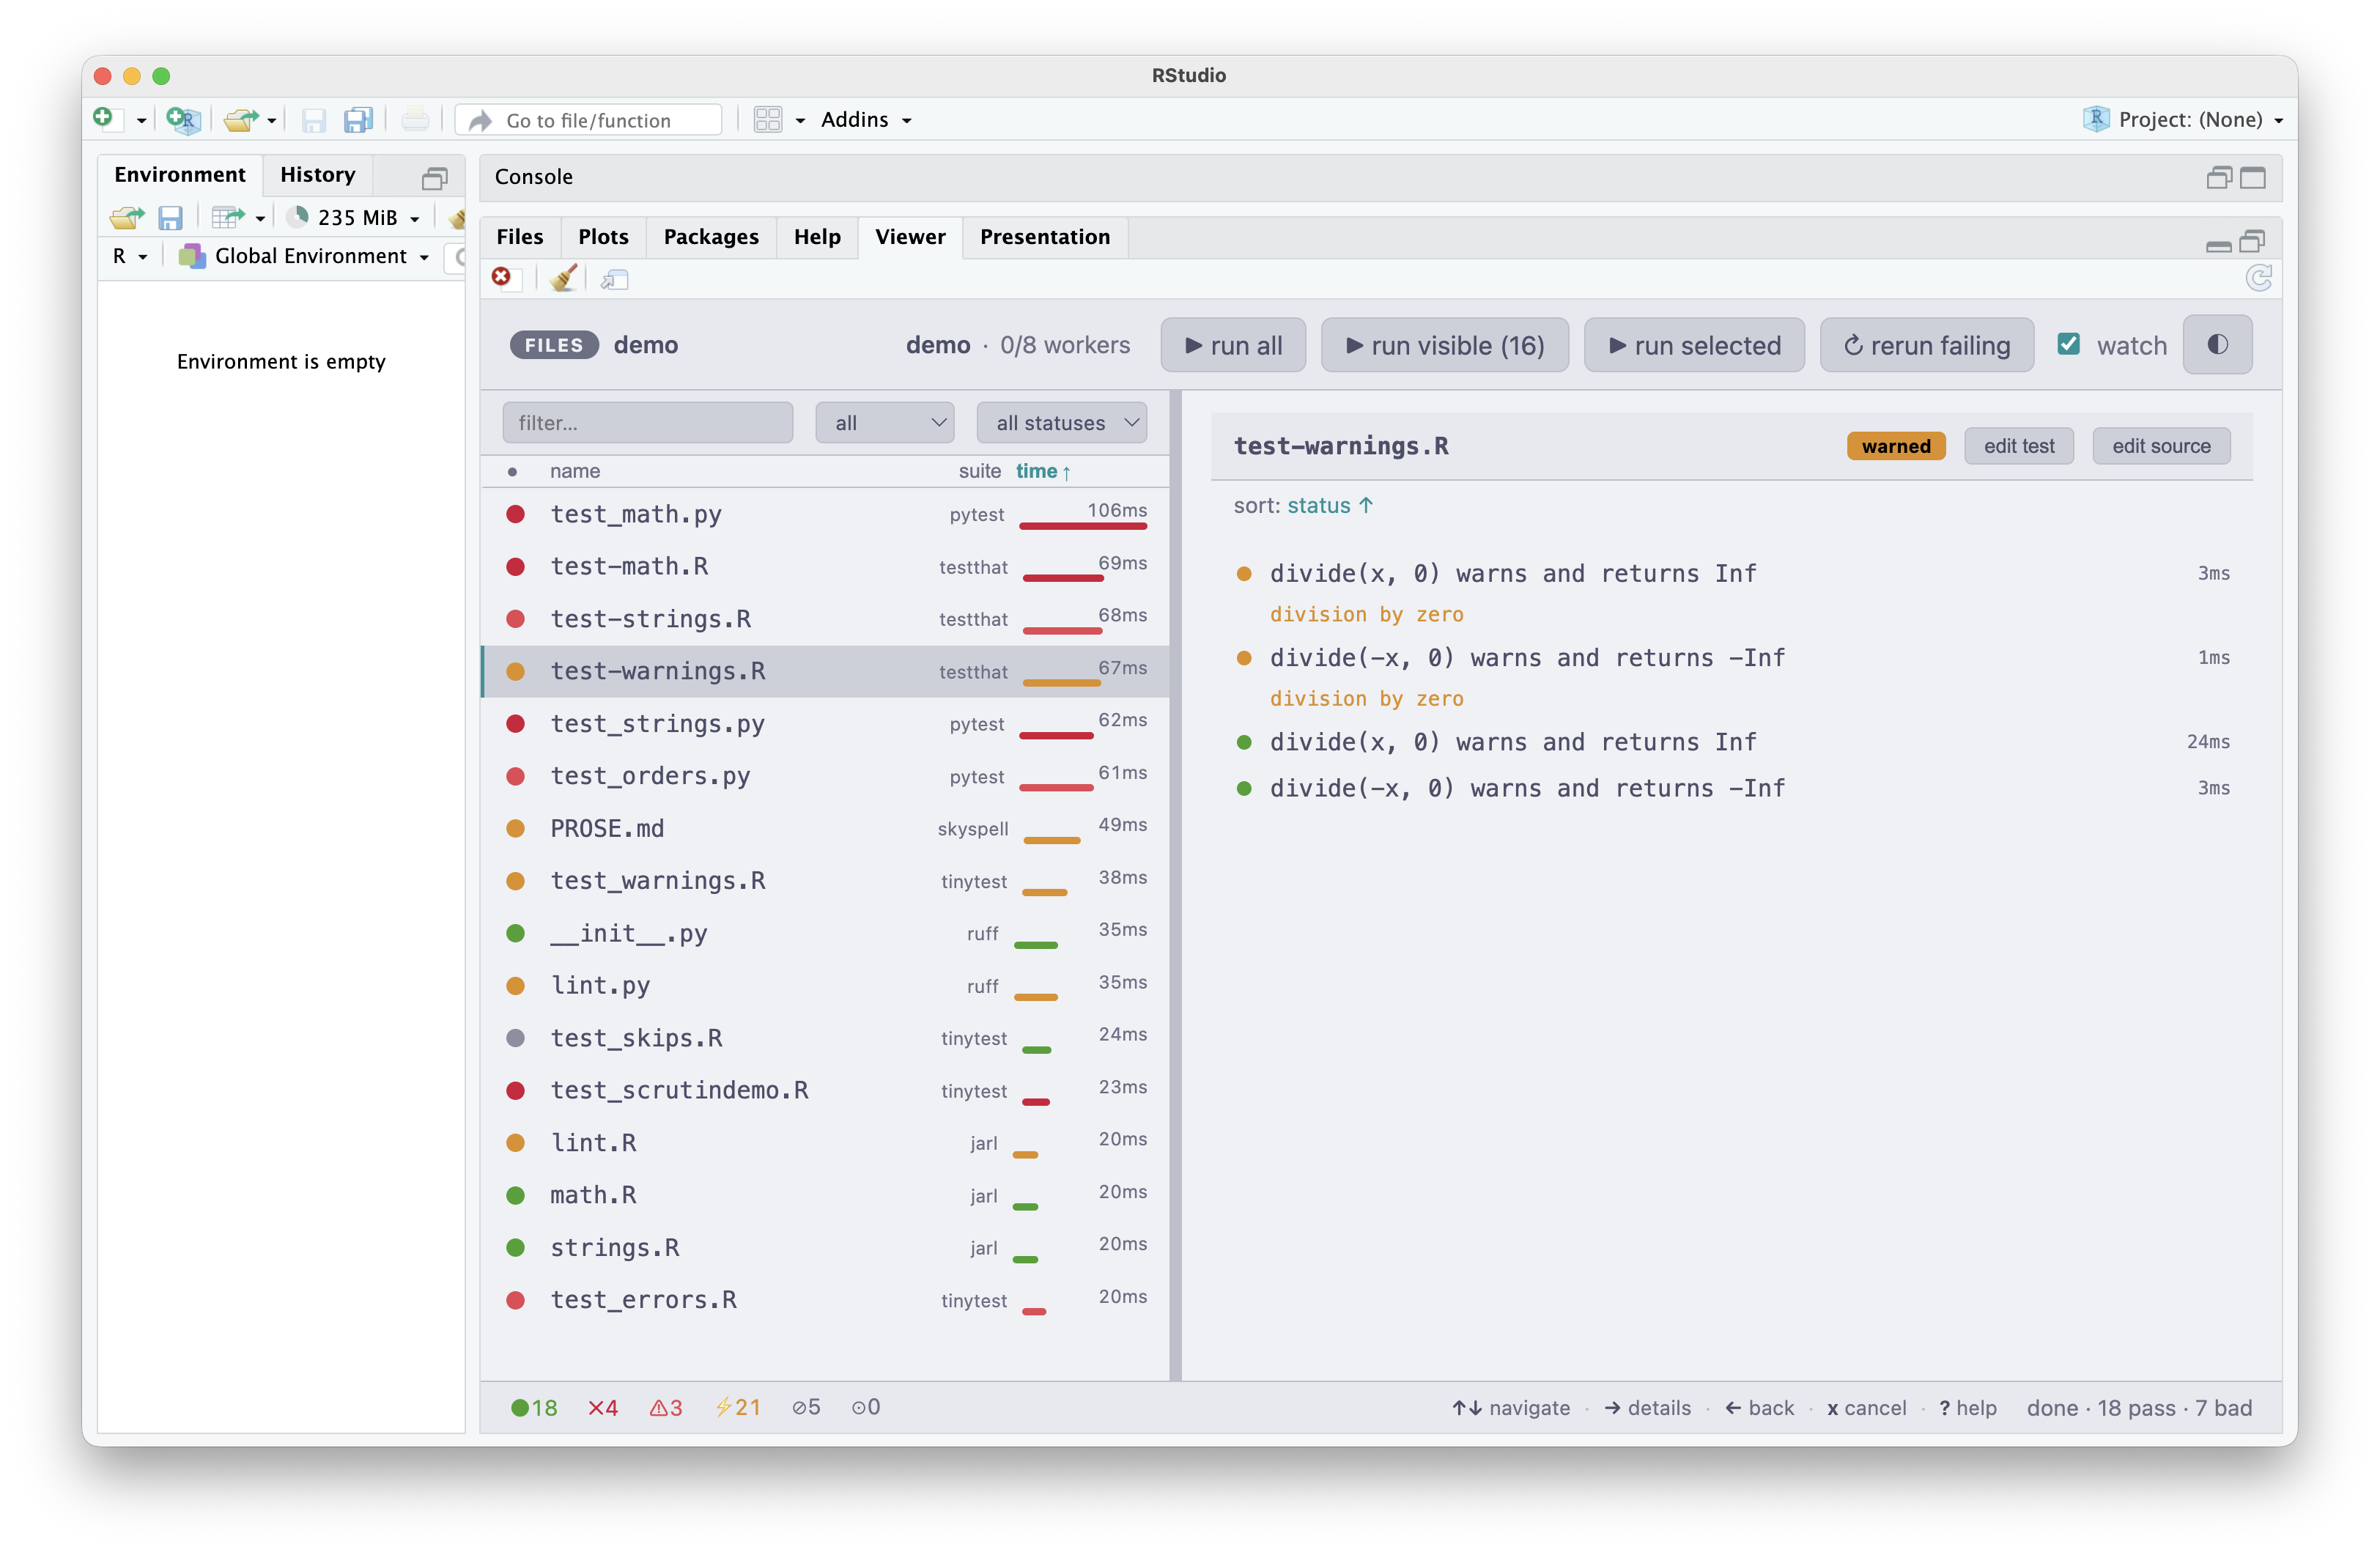Click the broom icon to clear the Viewer
This screenshot has height=1555, width=2380.
(x=561, y=278)
